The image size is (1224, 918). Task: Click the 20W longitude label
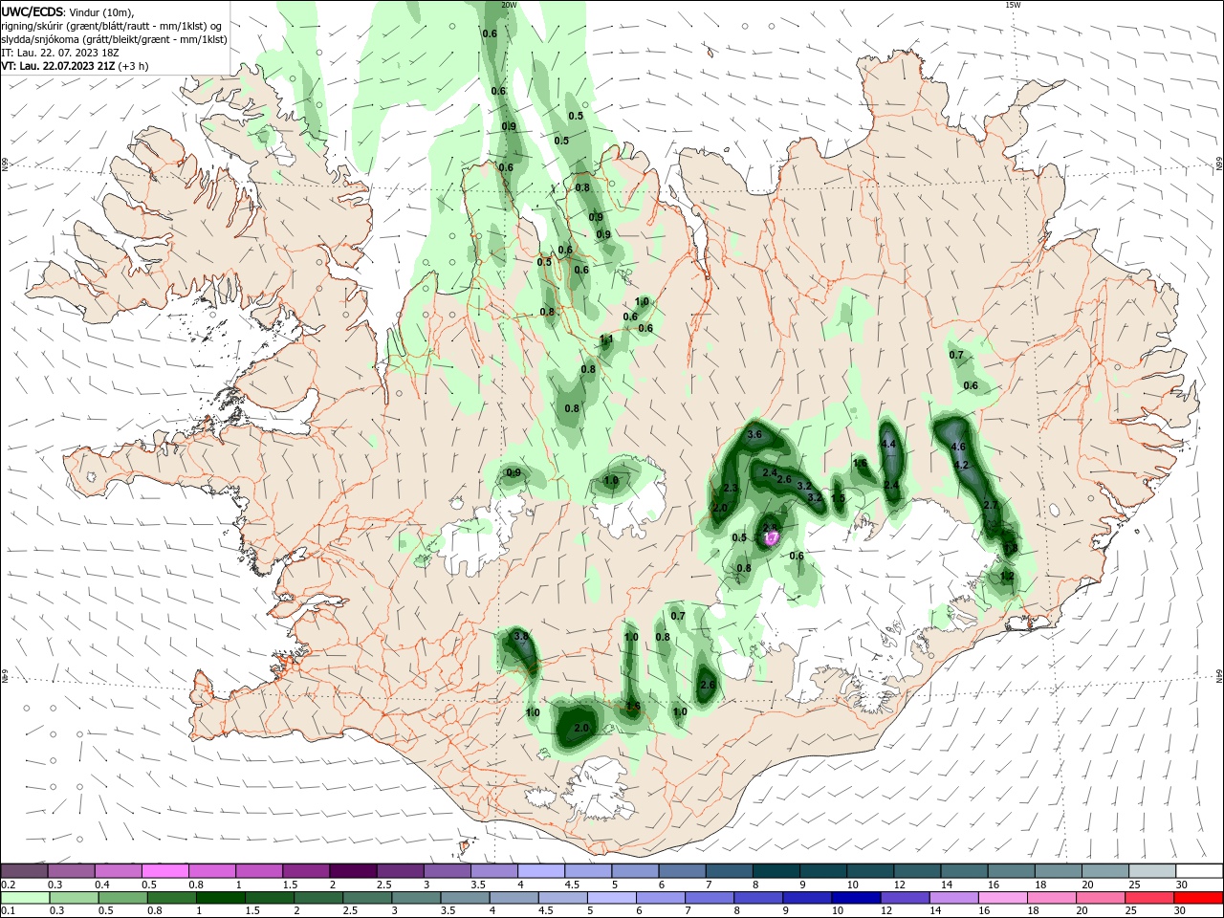pyautogui.click(x=509, y=5)
